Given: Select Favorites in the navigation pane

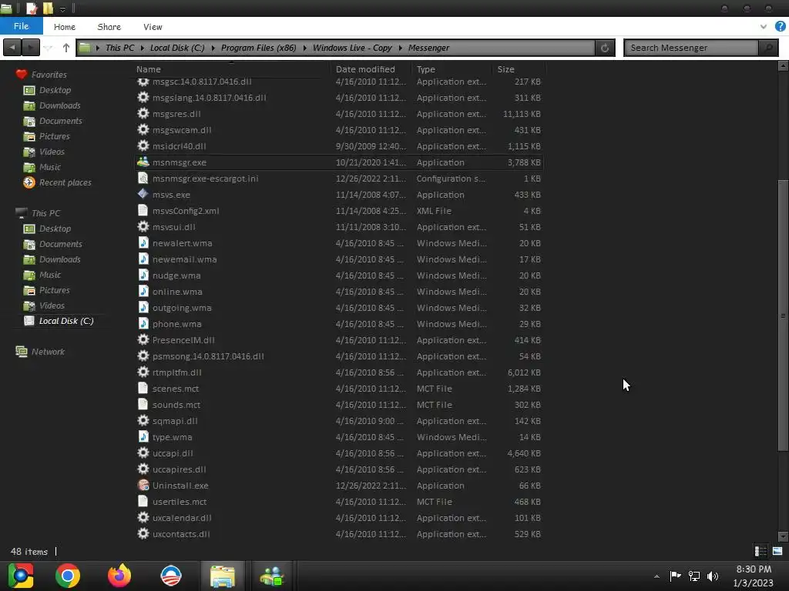Looking at the screenshot, I should click(49, 75).
